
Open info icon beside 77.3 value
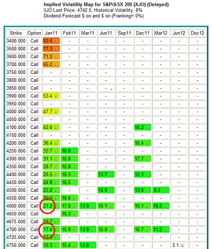[56, 49]
